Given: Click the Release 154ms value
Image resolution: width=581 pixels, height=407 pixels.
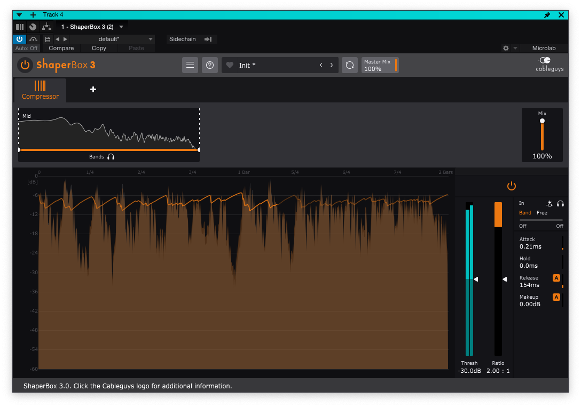Looking at the screenshot, I should pyautogui.click(x=529, y=285).
